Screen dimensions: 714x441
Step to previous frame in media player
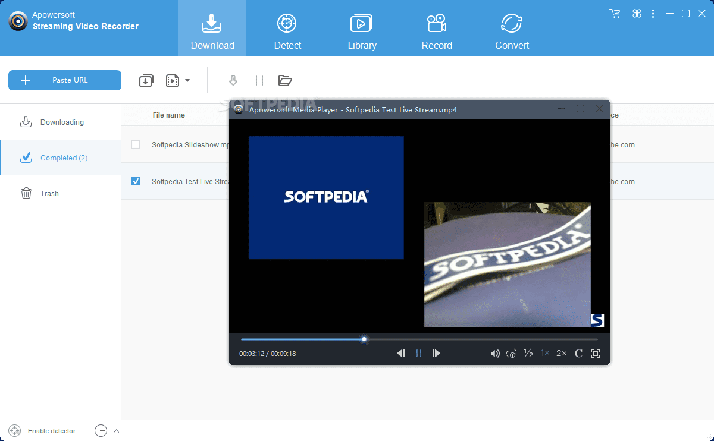click(x=401, y=353)
